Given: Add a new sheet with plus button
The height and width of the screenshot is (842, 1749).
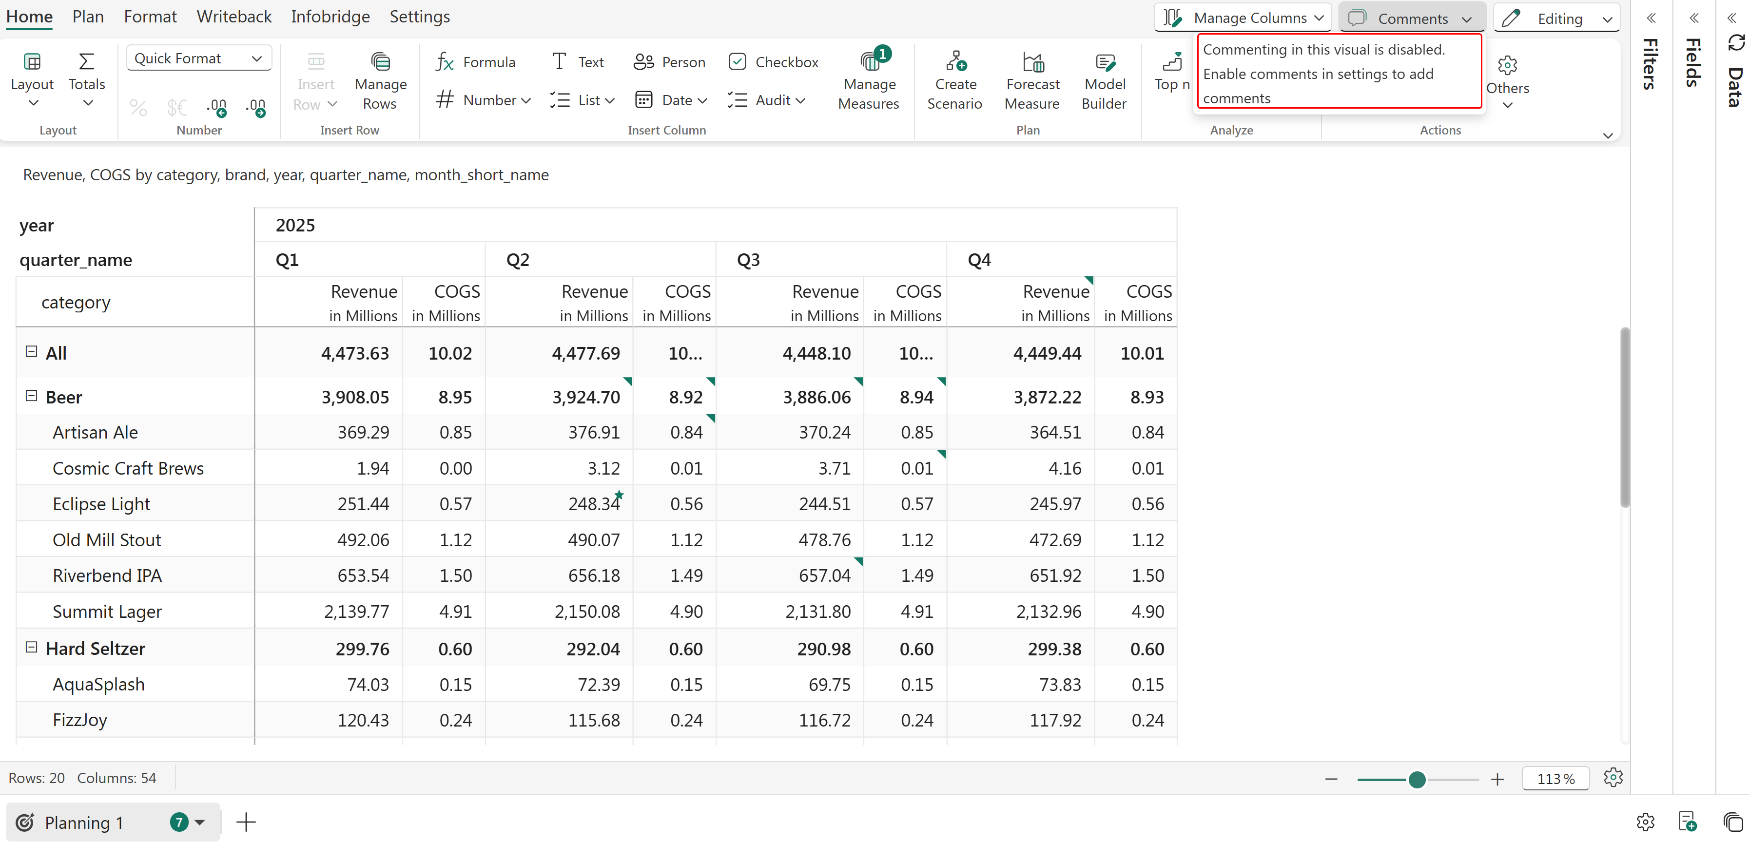Looking at the screenshot, I should coord(246,822).
